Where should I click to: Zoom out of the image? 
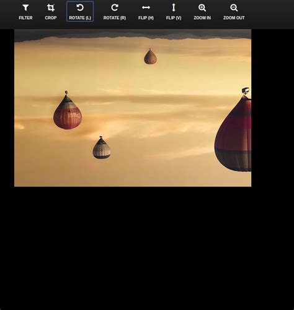coord(234,12)
